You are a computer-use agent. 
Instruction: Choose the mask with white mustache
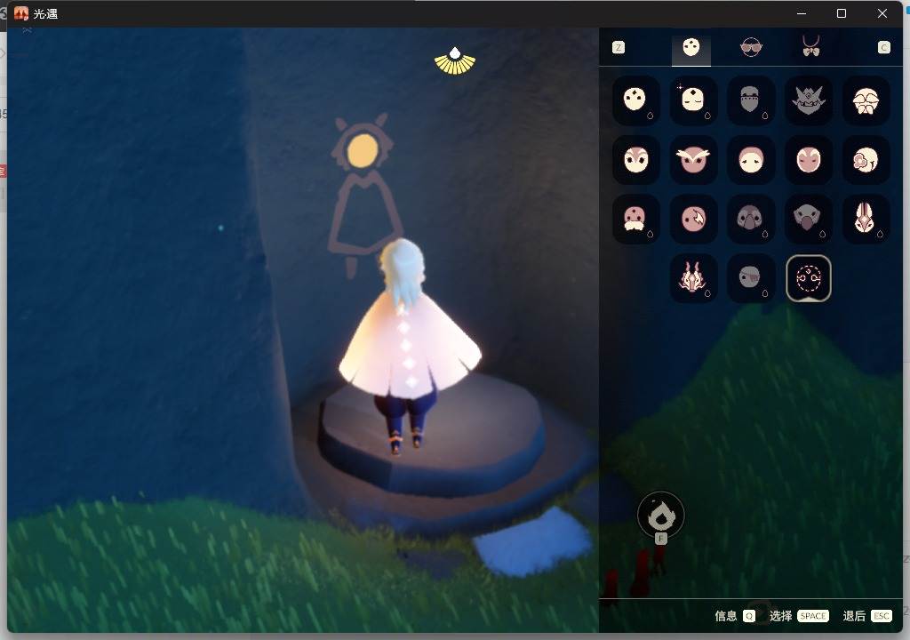pos(635,219)
